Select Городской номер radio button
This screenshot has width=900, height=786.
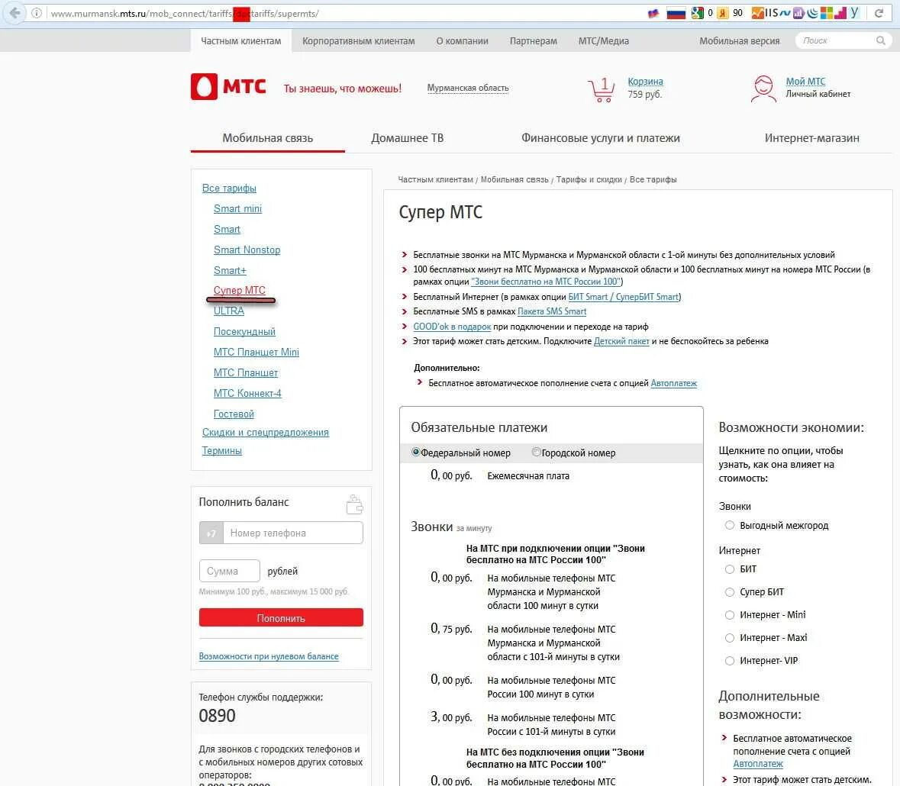point(536,452)
